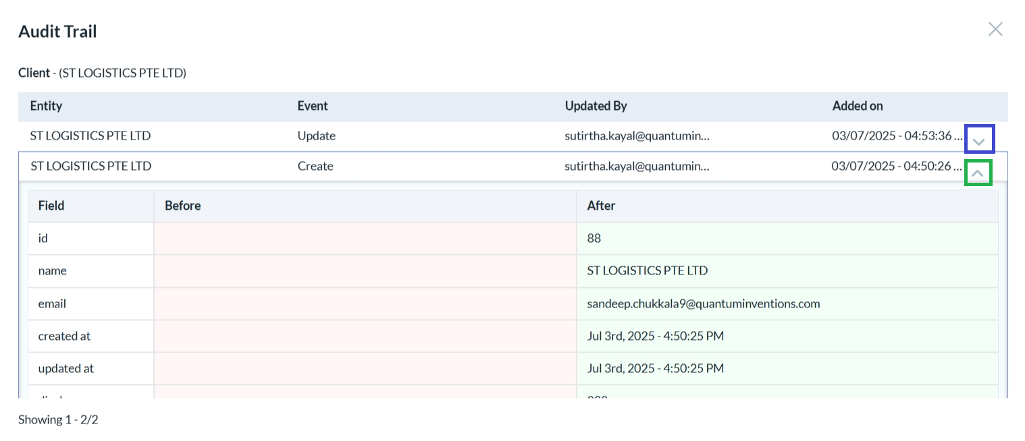The width and height of the screenshot is (1025, 441).
Task: Select the Entity column header
Action: tap(46, 106)
